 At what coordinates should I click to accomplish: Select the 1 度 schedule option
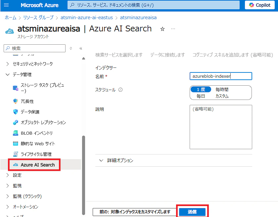tap(201, 89)
